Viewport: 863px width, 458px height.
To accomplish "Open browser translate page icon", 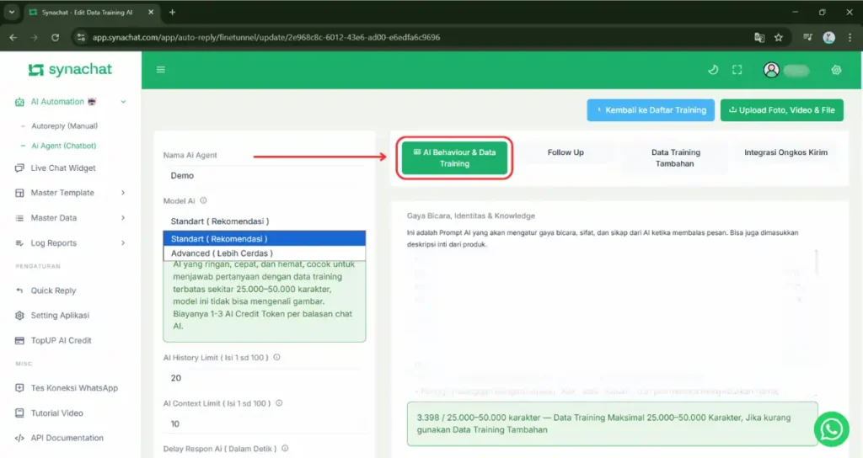I will (759, 37).
